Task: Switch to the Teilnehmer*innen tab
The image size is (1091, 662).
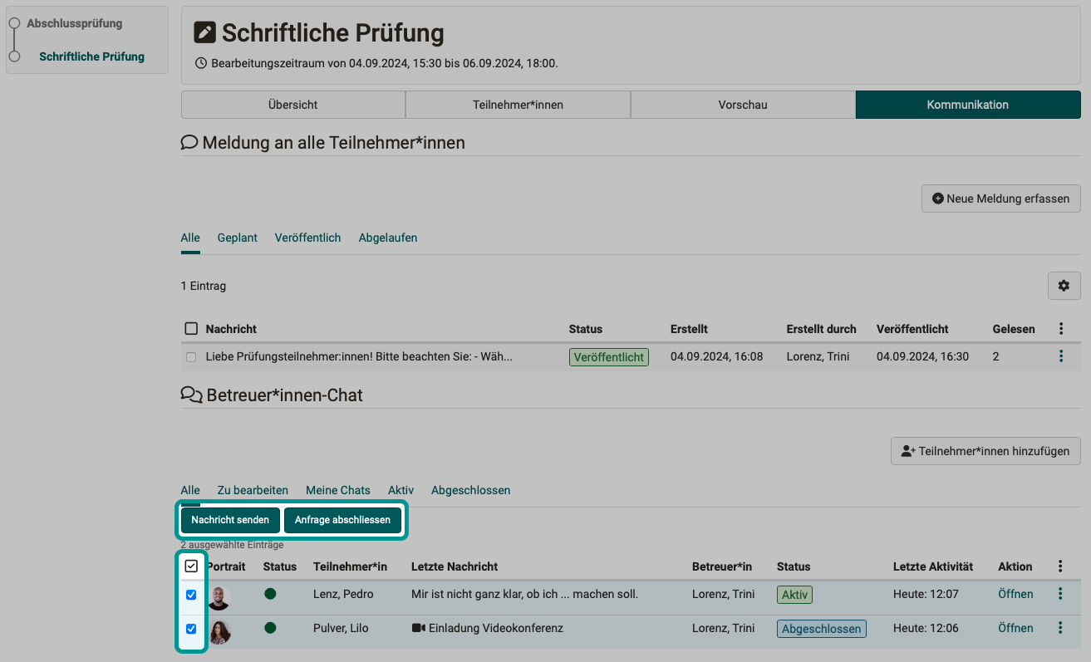Action: (518, 105)
